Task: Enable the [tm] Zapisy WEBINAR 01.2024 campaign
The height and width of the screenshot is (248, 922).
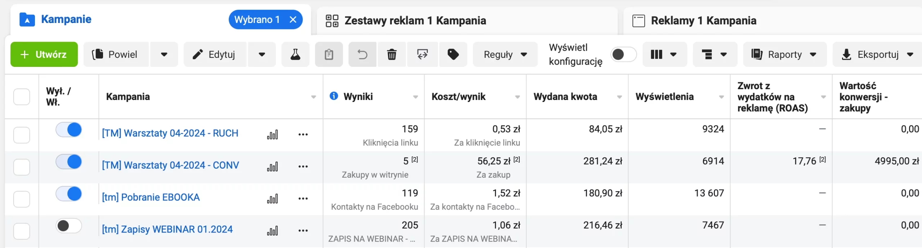Action: point(68,226)
